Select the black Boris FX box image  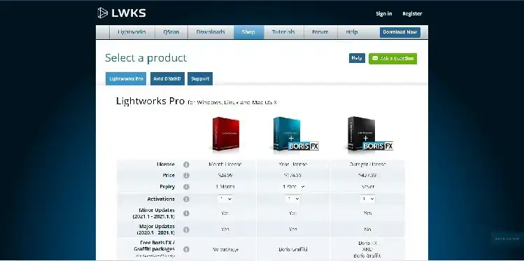[x=369, y=134]
